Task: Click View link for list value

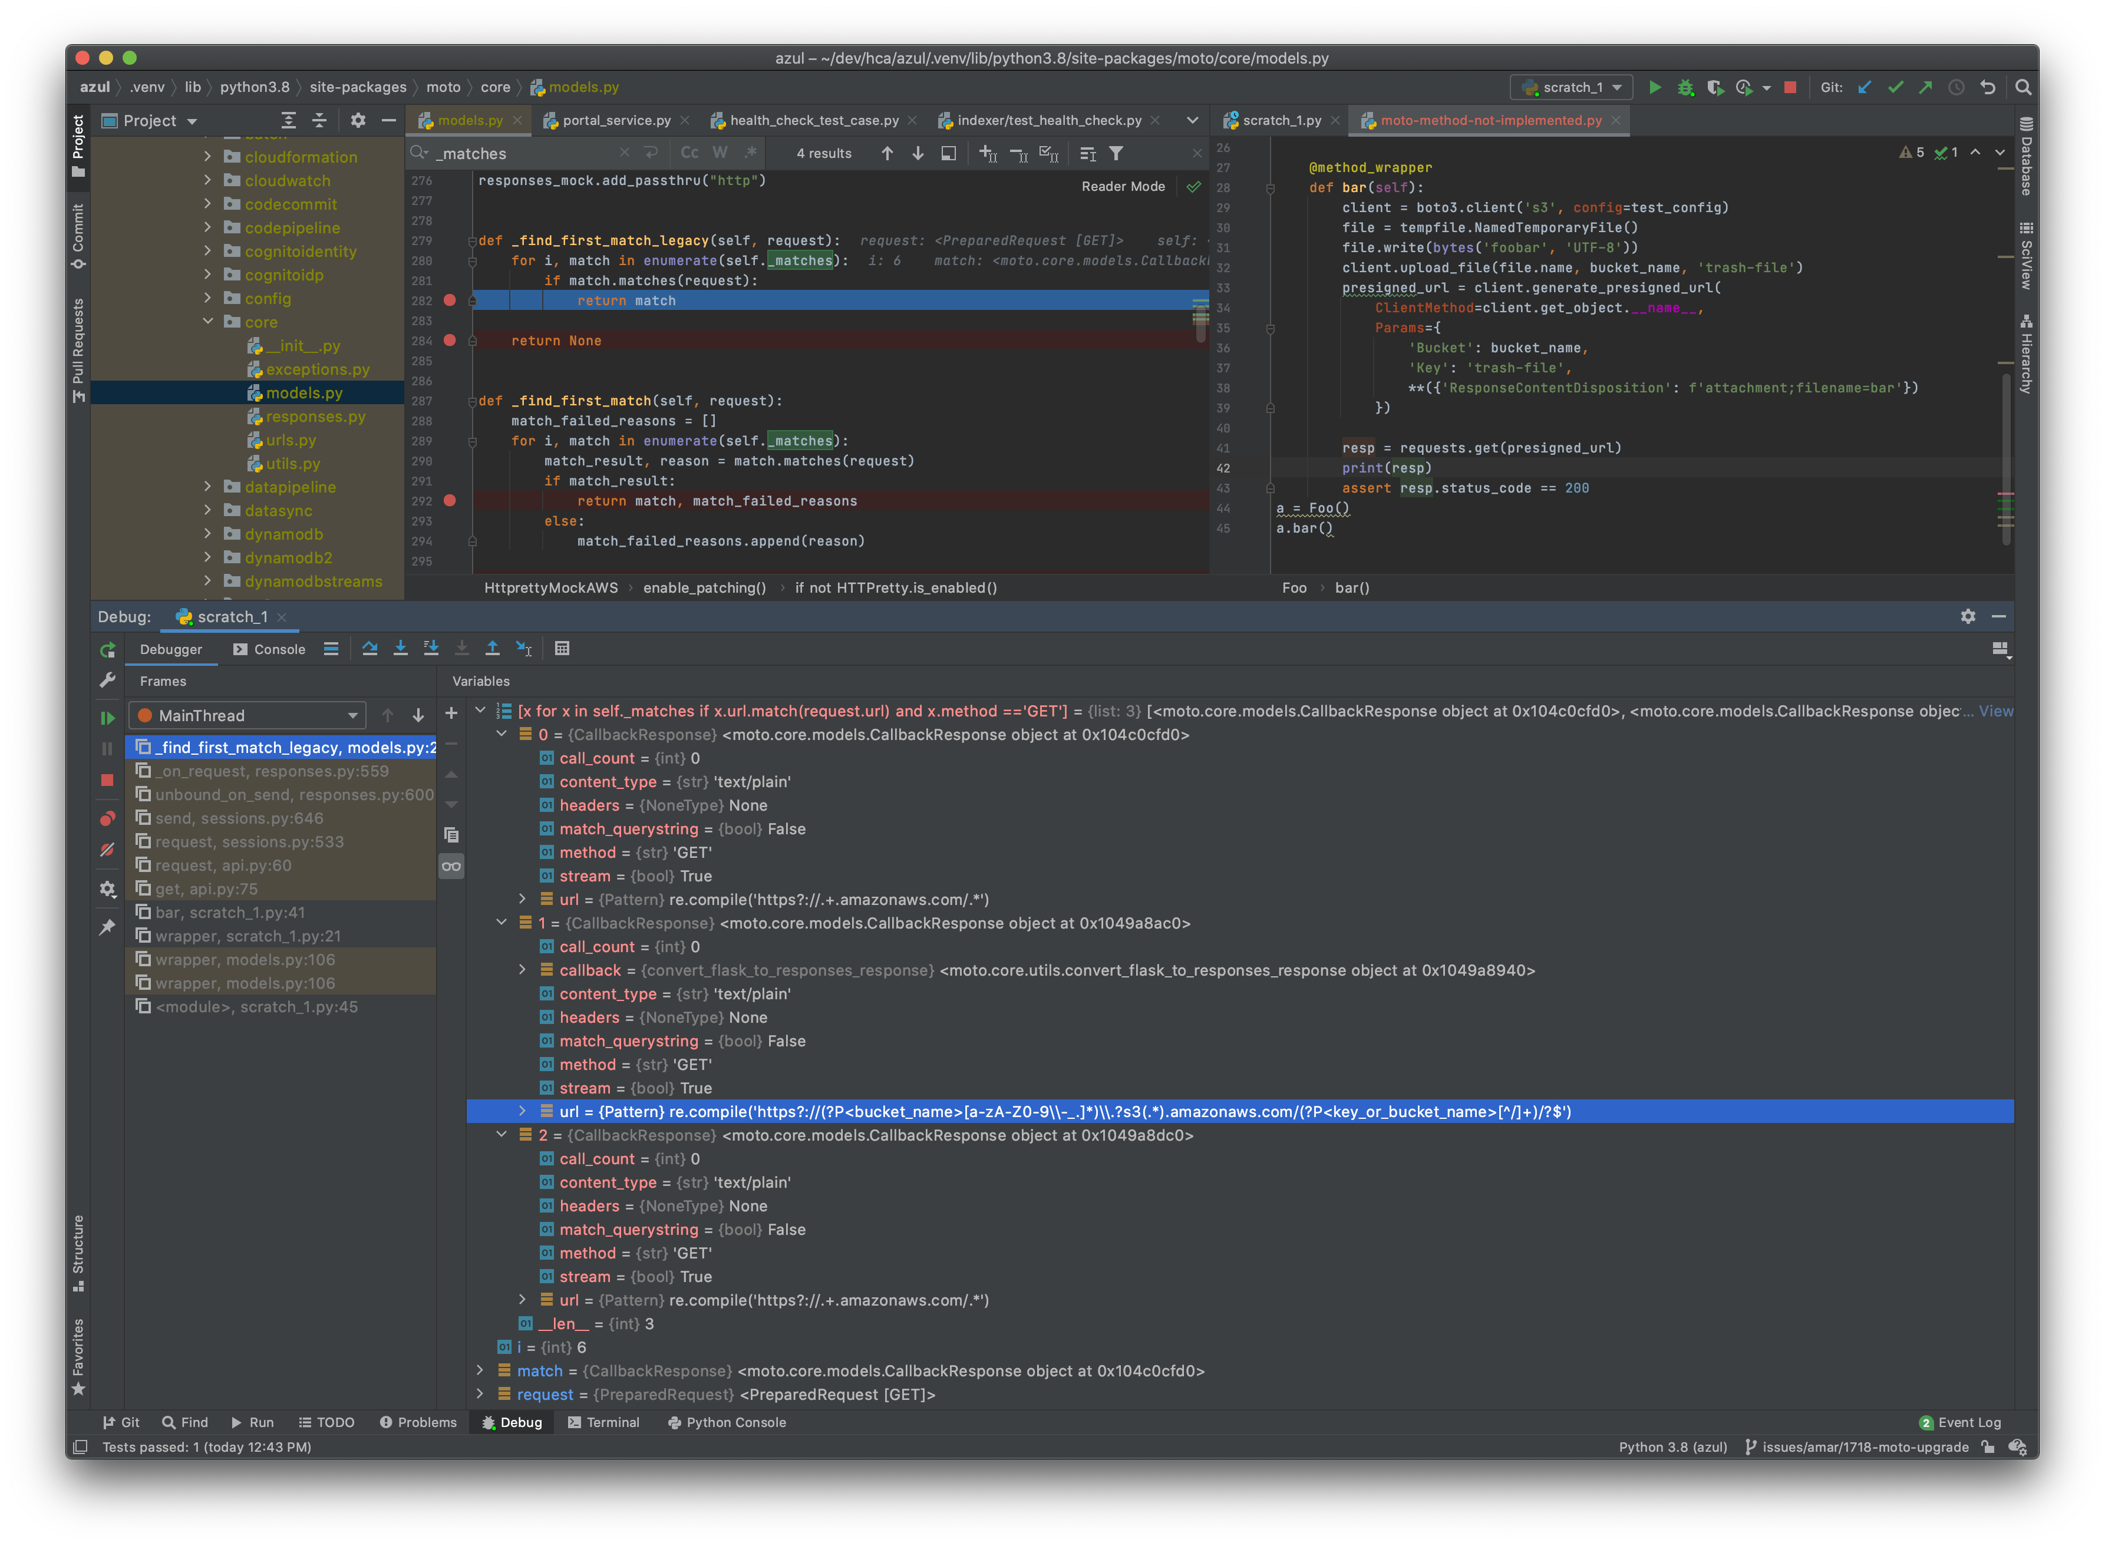Action: click(x=1995, y=711)
